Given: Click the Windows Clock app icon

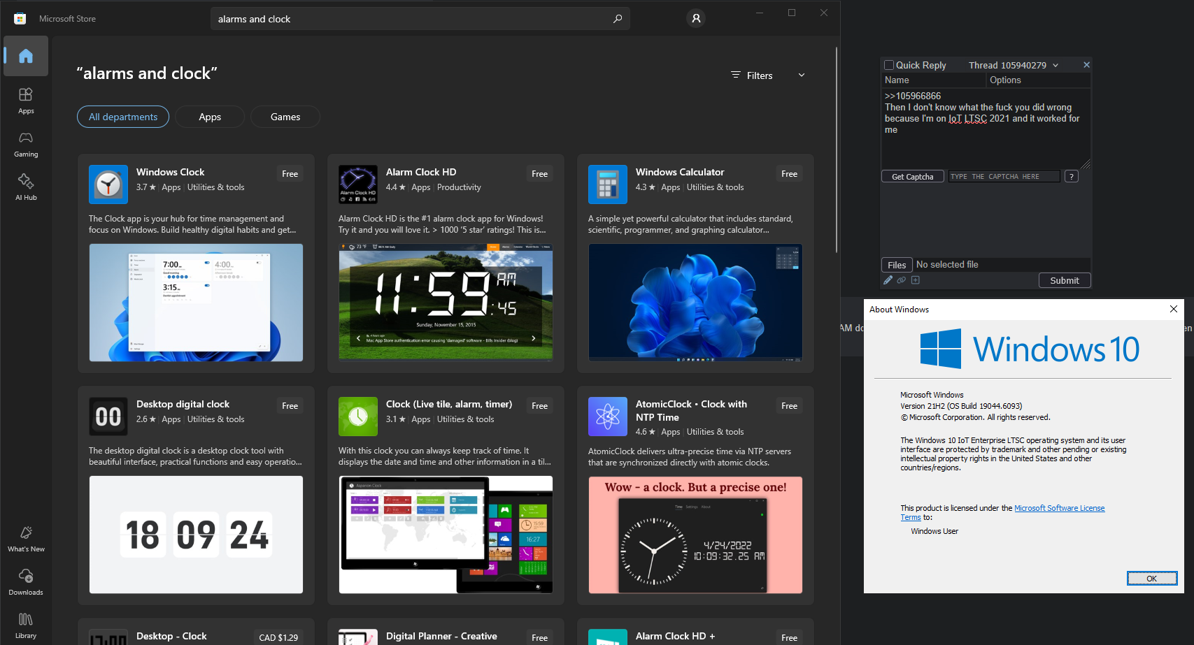Looking at the screenshot, I should tap(108, 184).
